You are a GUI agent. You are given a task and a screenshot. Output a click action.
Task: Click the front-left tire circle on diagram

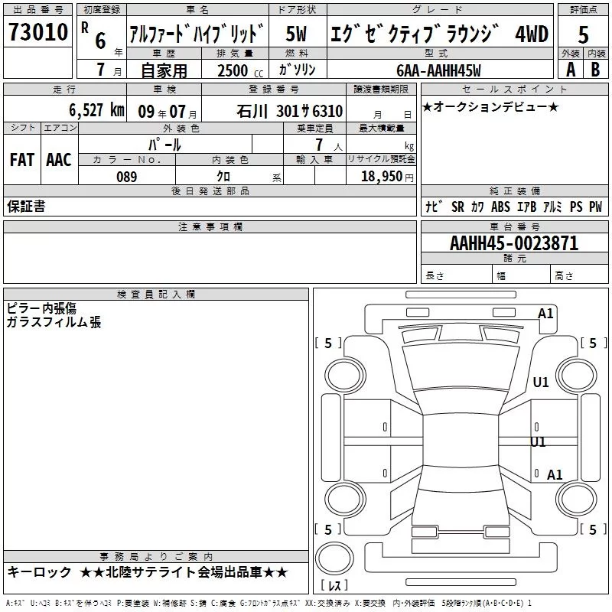click(x=344, y=376)
